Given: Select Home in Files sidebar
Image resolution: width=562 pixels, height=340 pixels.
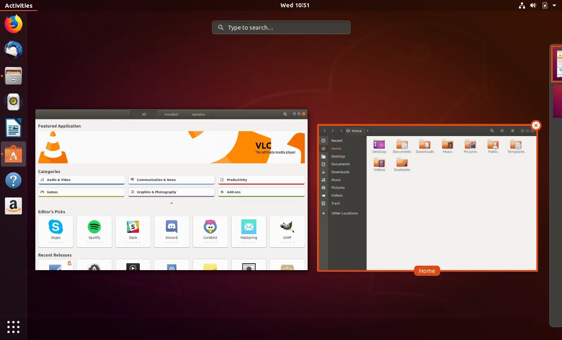Looking at the screenshot, I should coord(343,149).
